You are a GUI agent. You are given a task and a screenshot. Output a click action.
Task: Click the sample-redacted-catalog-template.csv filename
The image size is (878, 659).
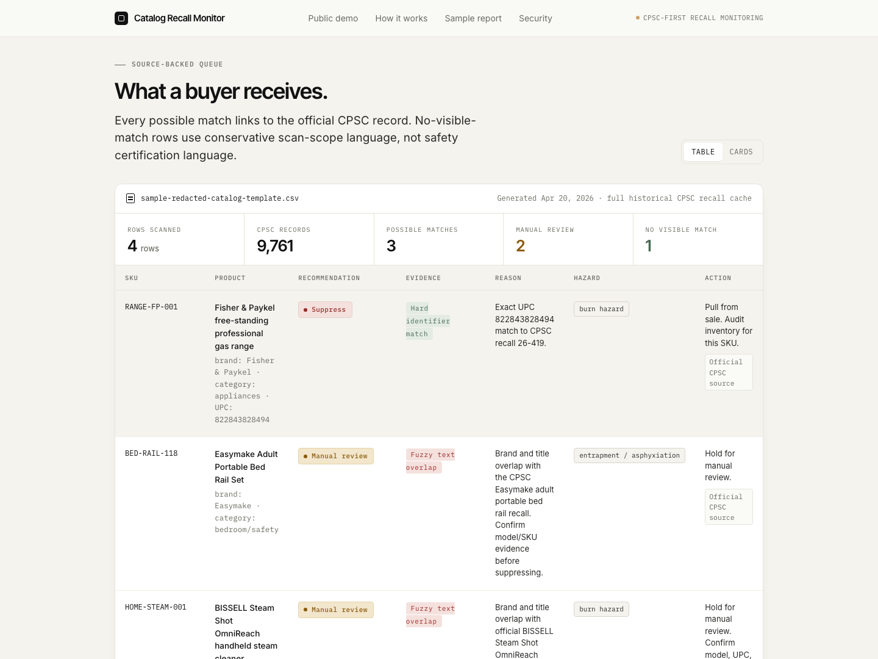[220, 198]
